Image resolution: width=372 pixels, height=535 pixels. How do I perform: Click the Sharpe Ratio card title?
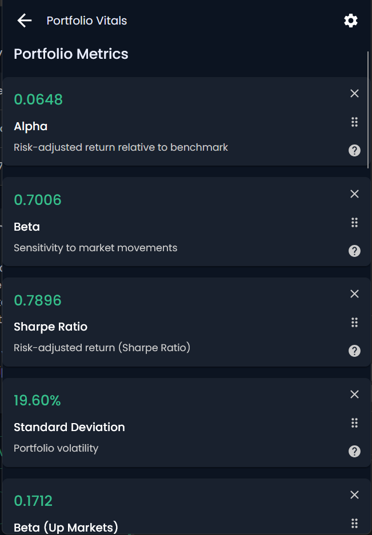point(50,327)
